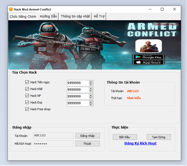The image size is (187, 166).
Task: Open the Hướng Dẫn tab
Action: click(x=48, y=16)
